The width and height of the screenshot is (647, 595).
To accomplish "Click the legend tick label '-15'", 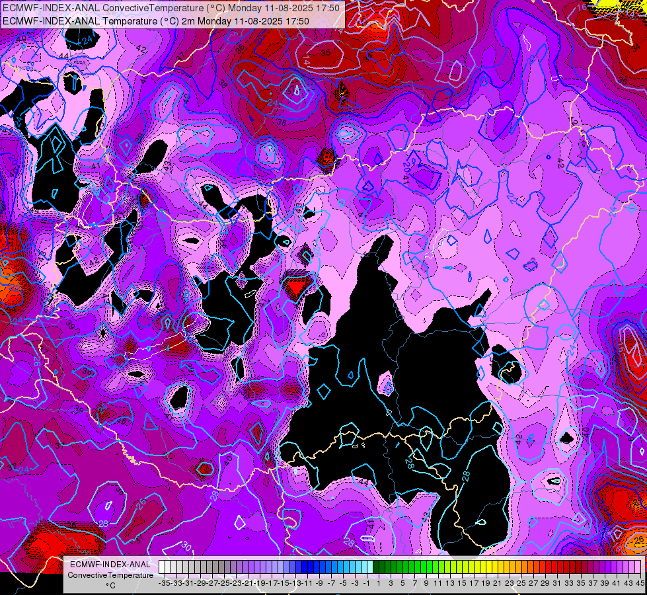I will click(x=284, y=583).
